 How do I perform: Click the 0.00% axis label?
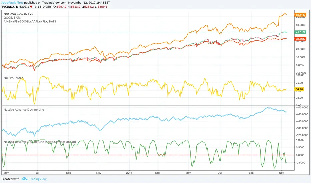(x=300, y=65)
